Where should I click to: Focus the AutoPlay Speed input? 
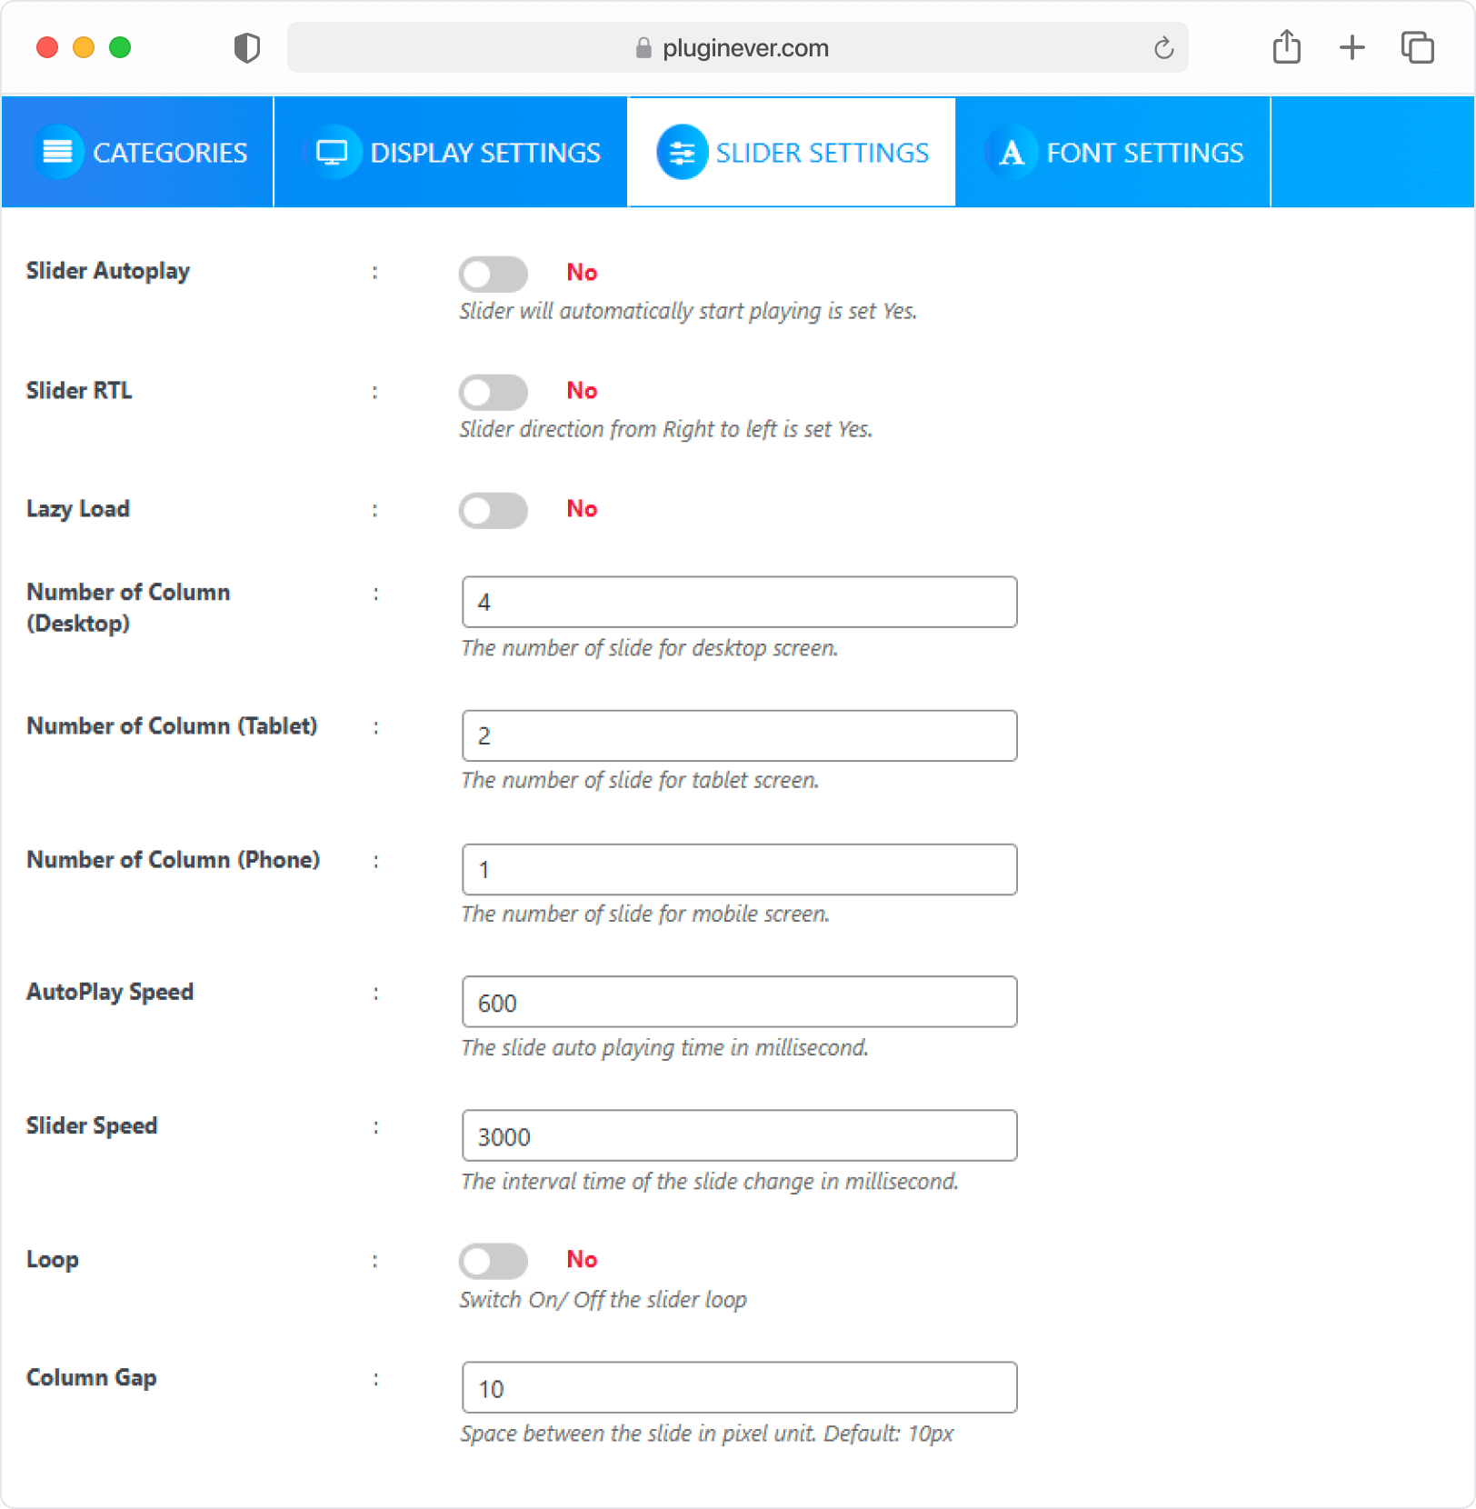[x=739, y=1002]
